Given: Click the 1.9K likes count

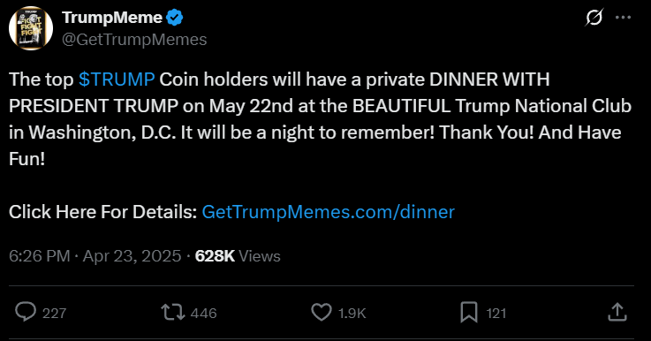Looking at the screenshot, I should tap(352, 313).
